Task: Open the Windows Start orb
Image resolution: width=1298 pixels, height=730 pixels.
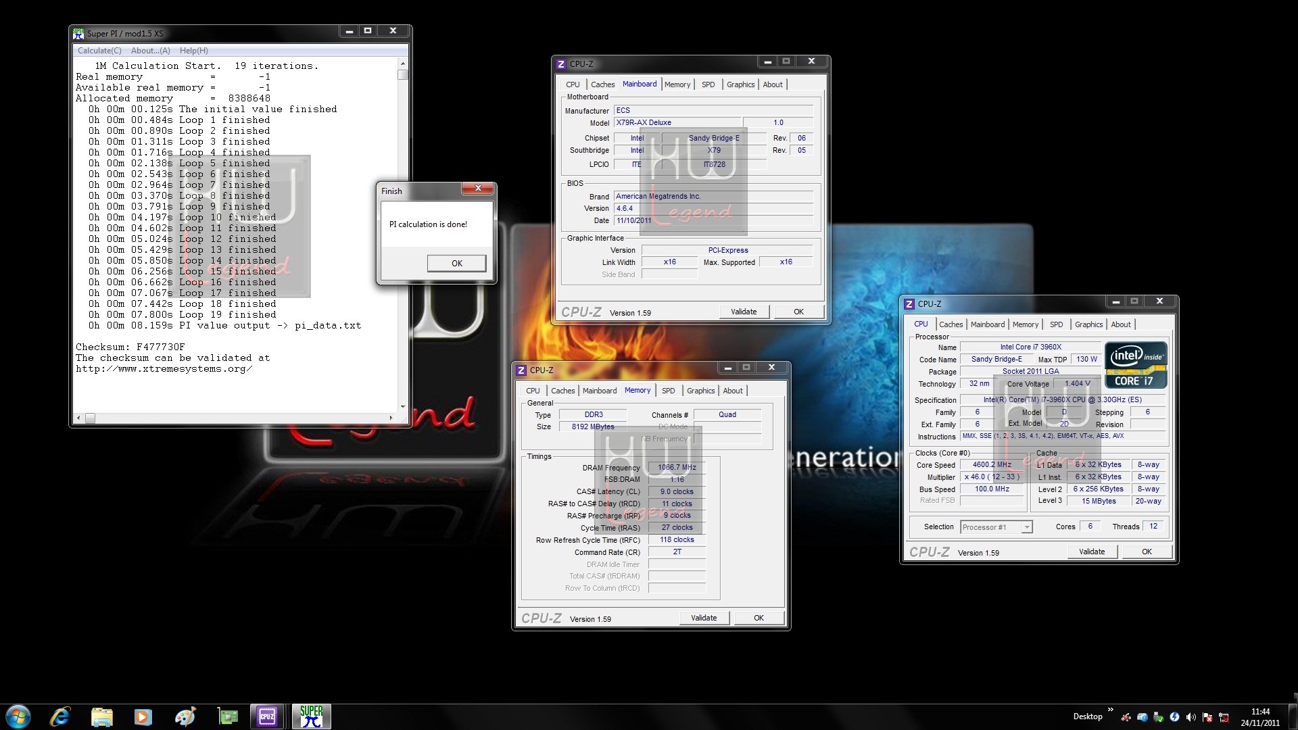Action: 18,716
